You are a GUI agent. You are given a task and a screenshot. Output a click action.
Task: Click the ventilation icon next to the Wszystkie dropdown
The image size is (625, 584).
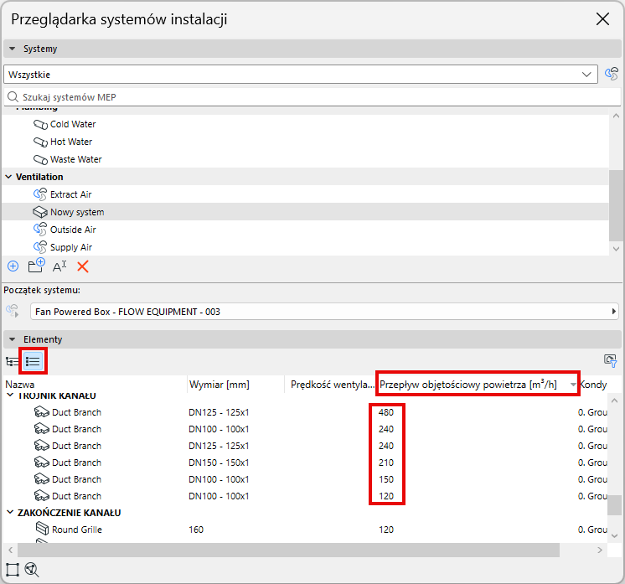click(612, 74)
